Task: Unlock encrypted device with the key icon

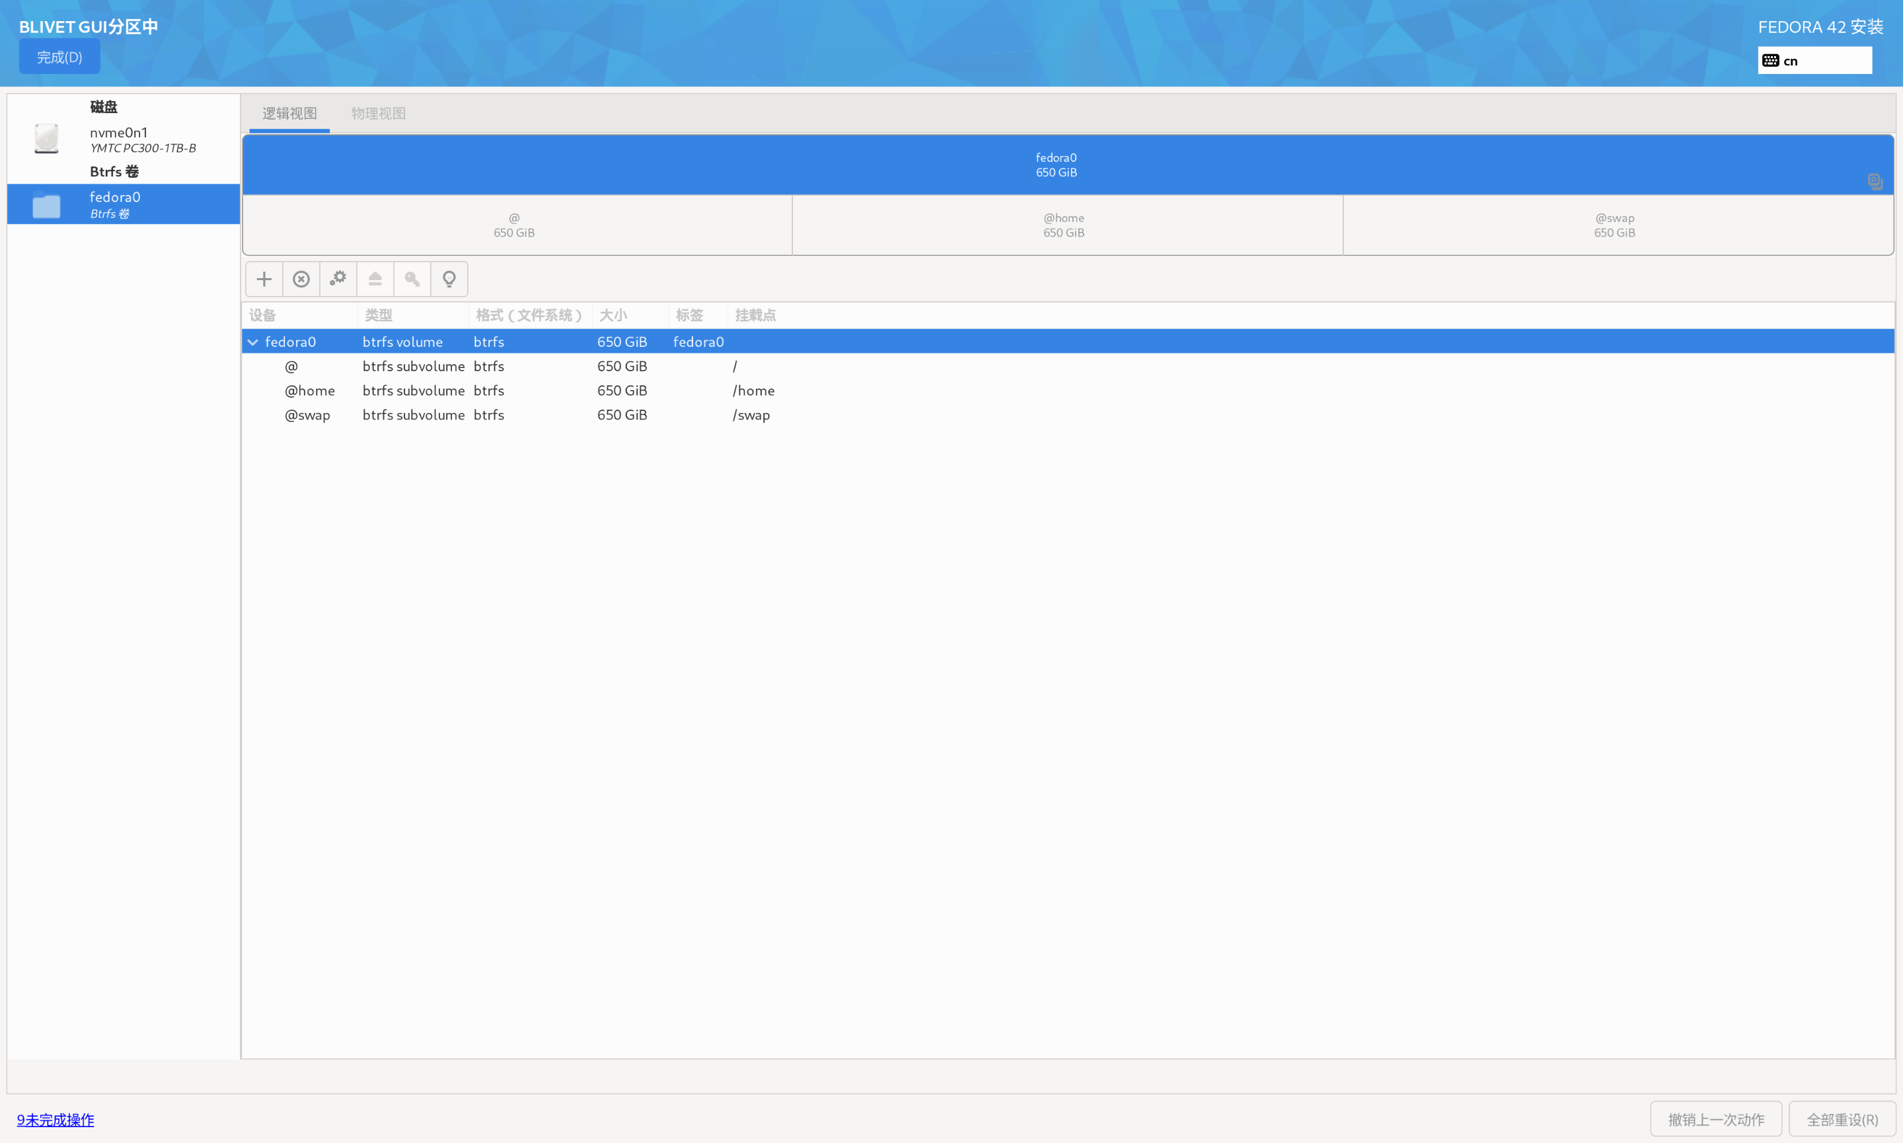Action: click(x=411, y=279)
